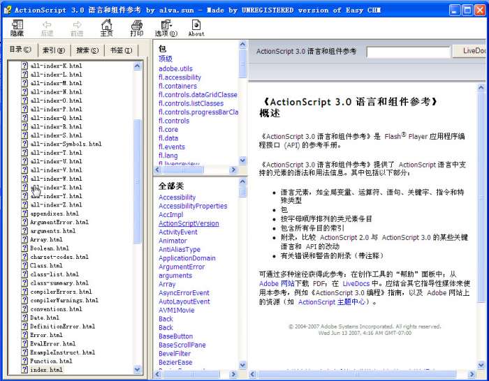Click the search input field in header

point(408,52)
